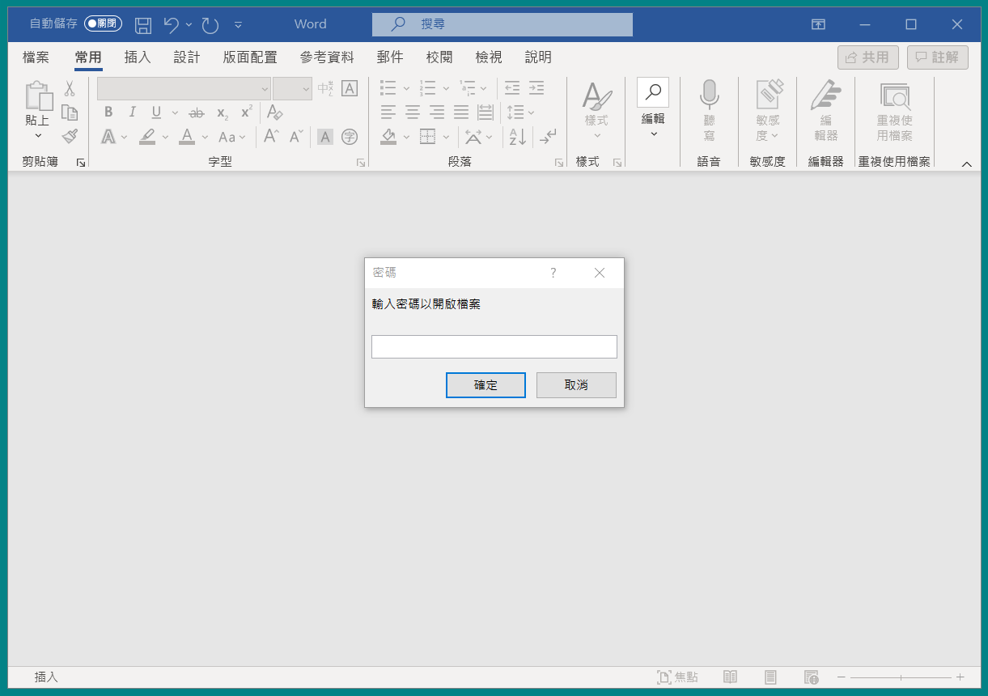Click the zoom slider in status bar
The height and width of the screenshot is (696, 988).
click(x=901, y=677)
